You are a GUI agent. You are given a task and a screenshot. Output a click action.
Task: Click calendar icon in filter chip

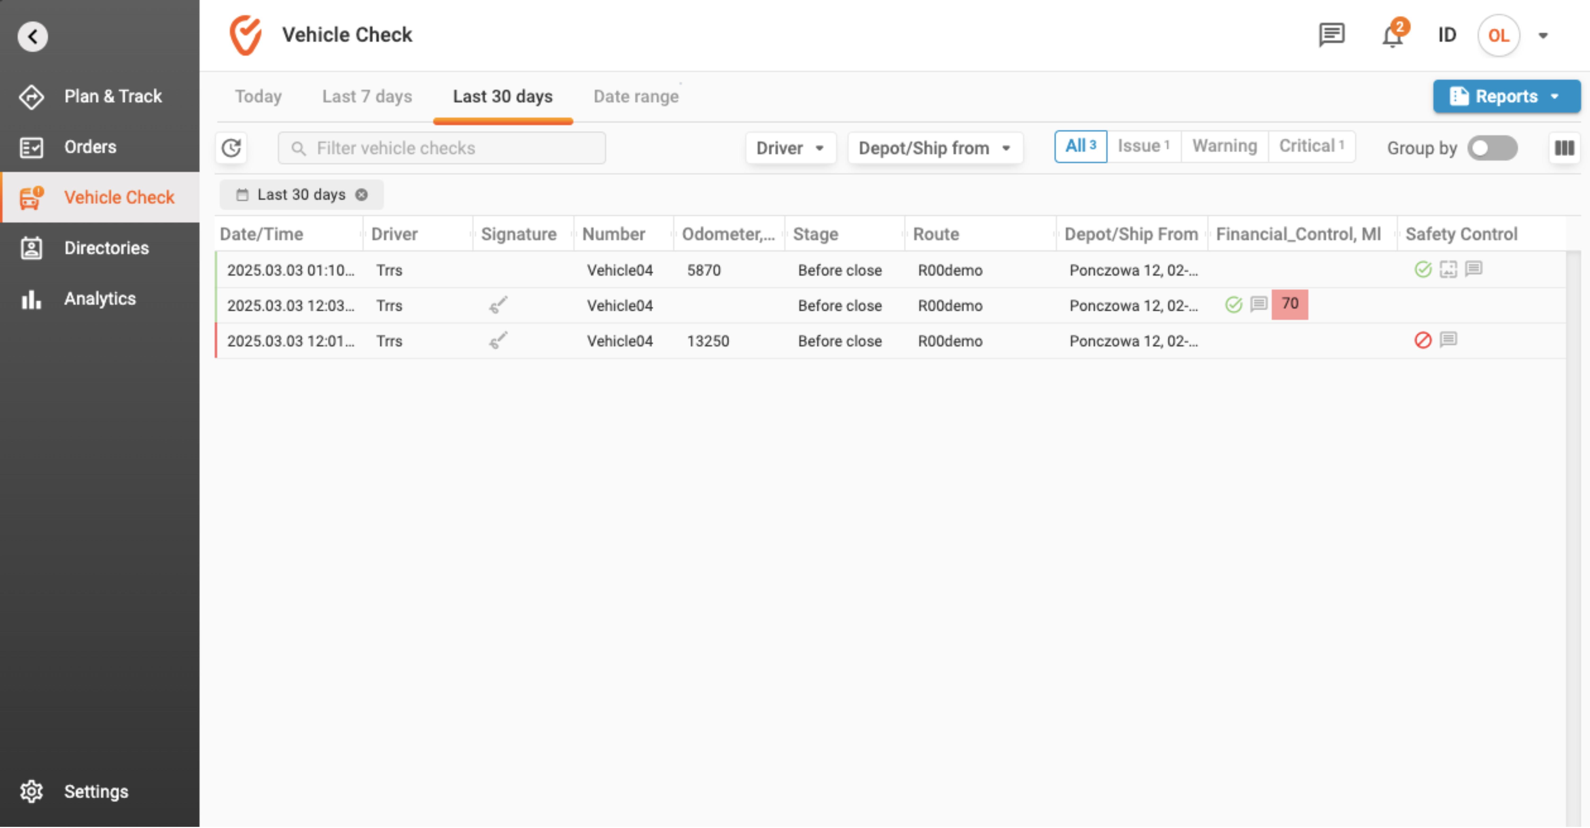point(242,195)
